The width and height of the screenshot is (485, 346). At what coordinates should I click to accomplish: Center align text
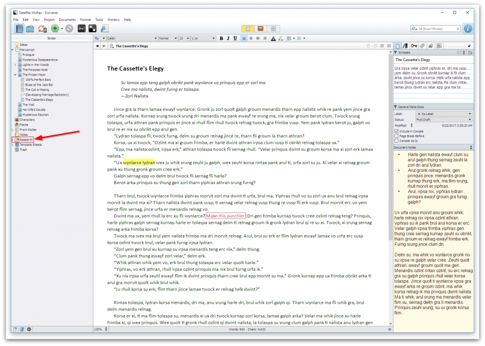251,38
